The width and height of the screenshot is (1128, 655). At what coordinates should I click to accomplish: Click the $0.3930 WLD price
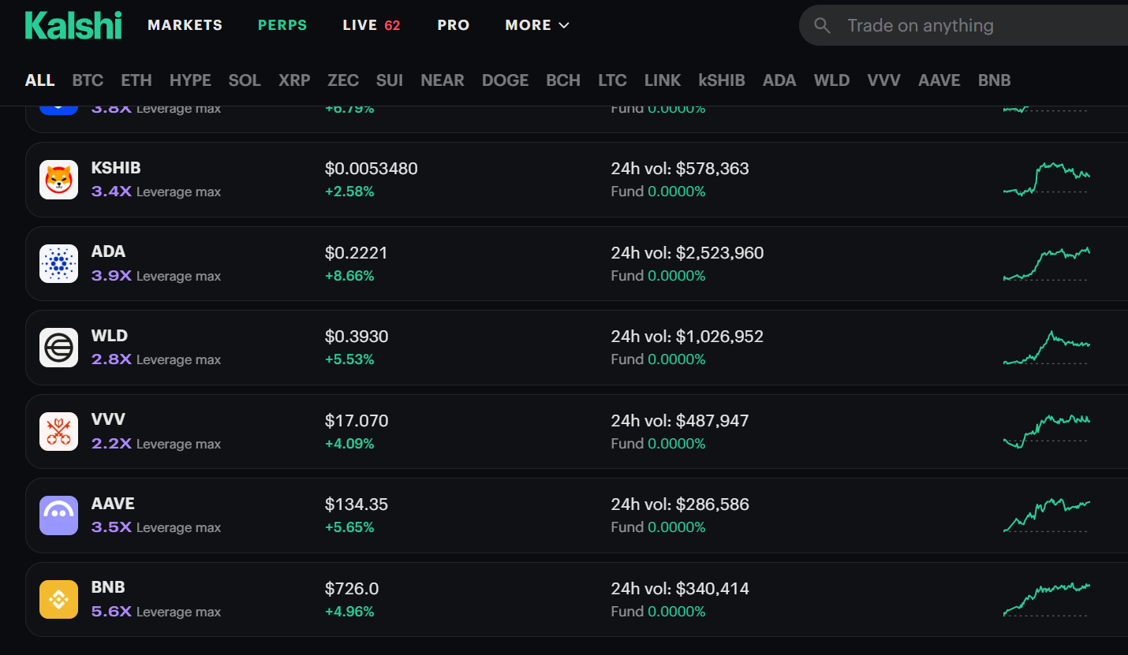point(357,337)
